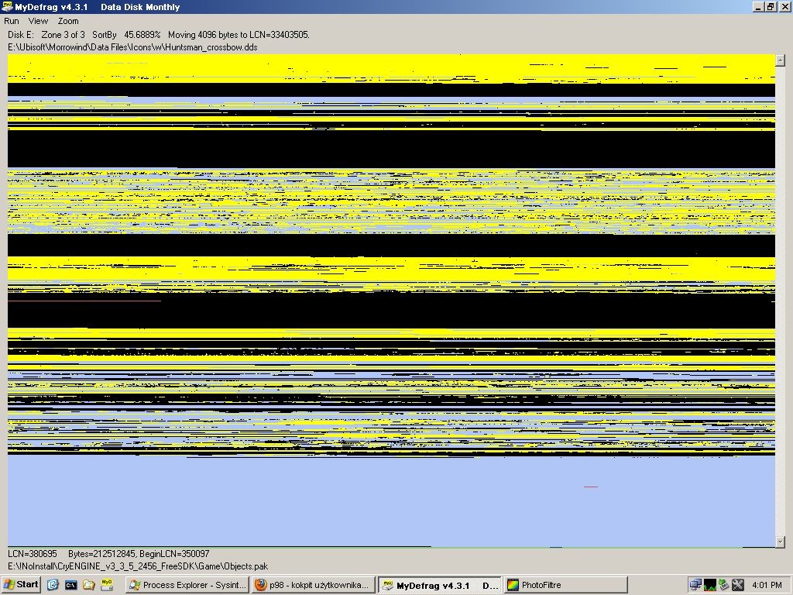Viewport: 793px width, 595px height.
Task: Switch to Process Explorer taskbar window
Action: (187, 585)
